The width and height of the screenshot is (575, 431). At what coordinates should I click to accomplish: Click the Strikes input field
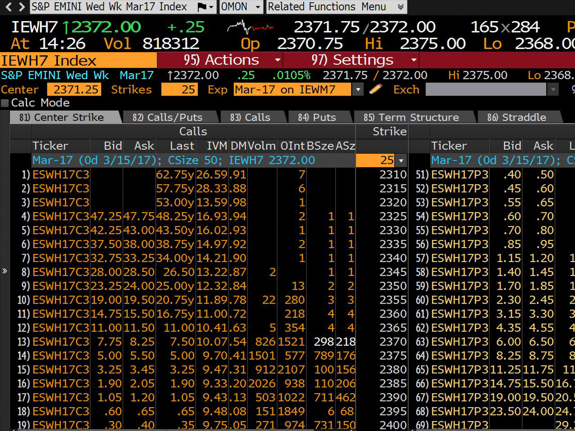(179, 90)
